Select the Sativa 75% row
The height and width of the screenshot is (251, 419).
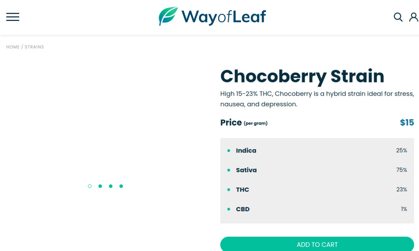317,170
